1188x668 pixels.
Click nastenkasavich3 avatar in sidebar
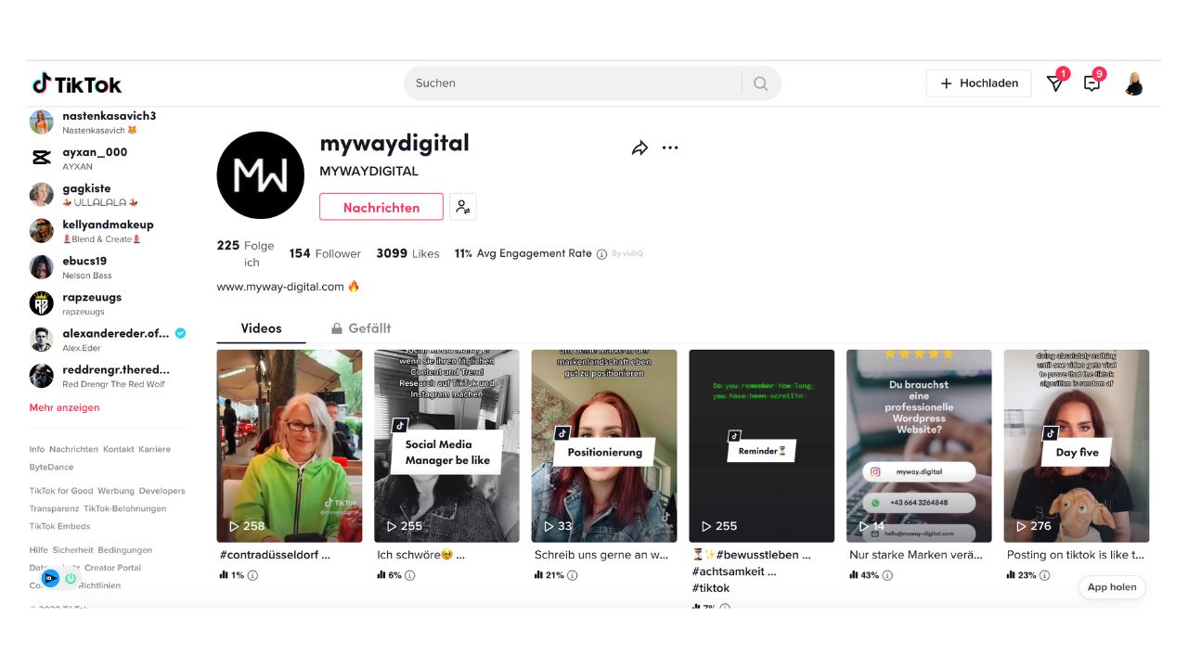pyautogui.click(x=42, y=122)
